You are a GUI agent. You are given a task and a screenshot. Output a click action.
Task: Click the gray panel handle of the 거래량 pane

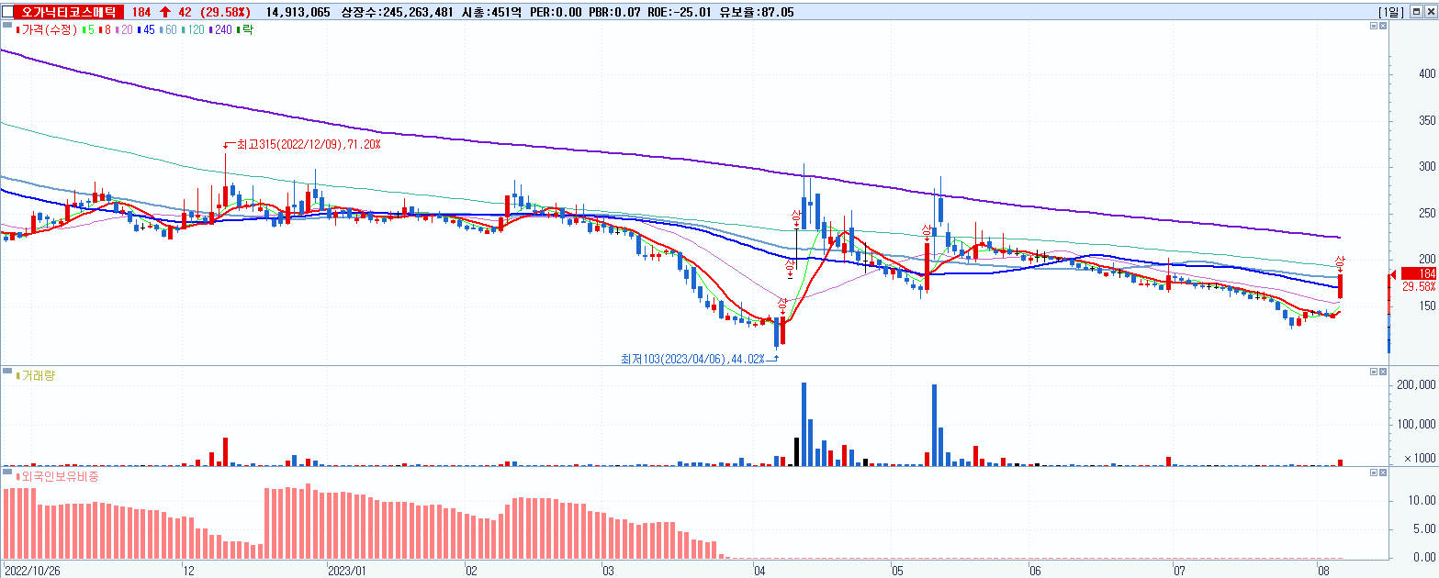click(x=6, y=371)
